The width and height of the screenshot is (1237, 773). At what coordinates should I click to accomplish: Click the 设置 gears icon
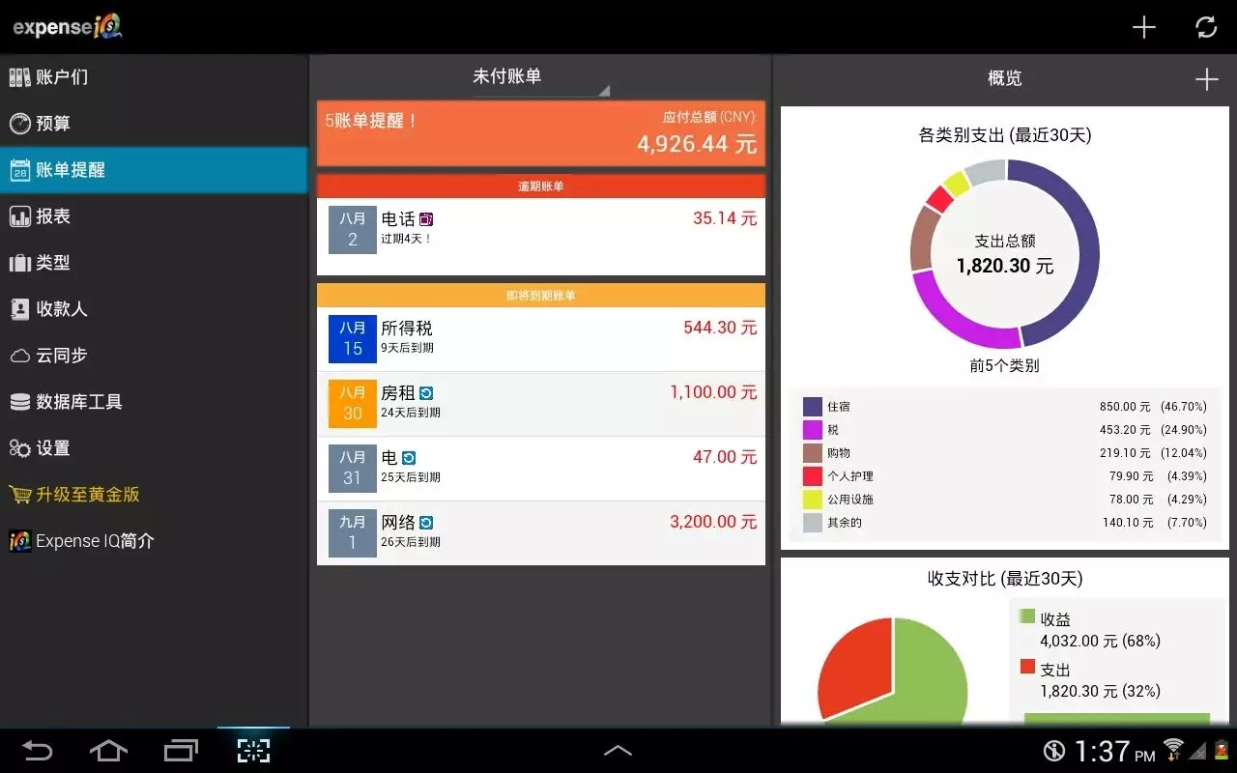[19, 448]
